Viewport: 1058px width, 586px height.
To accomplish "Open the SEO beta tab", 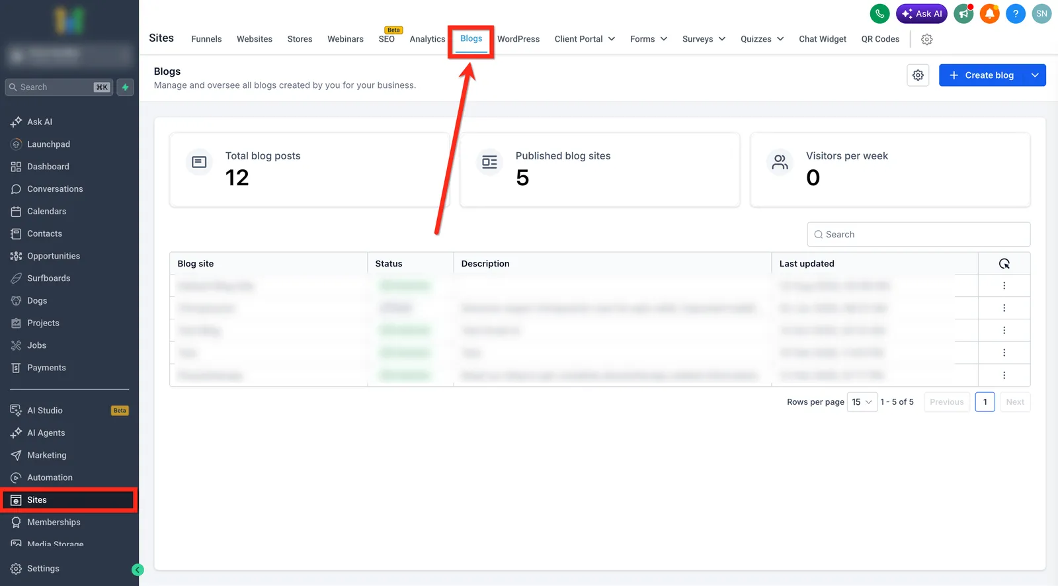I will tap(387, 39).
